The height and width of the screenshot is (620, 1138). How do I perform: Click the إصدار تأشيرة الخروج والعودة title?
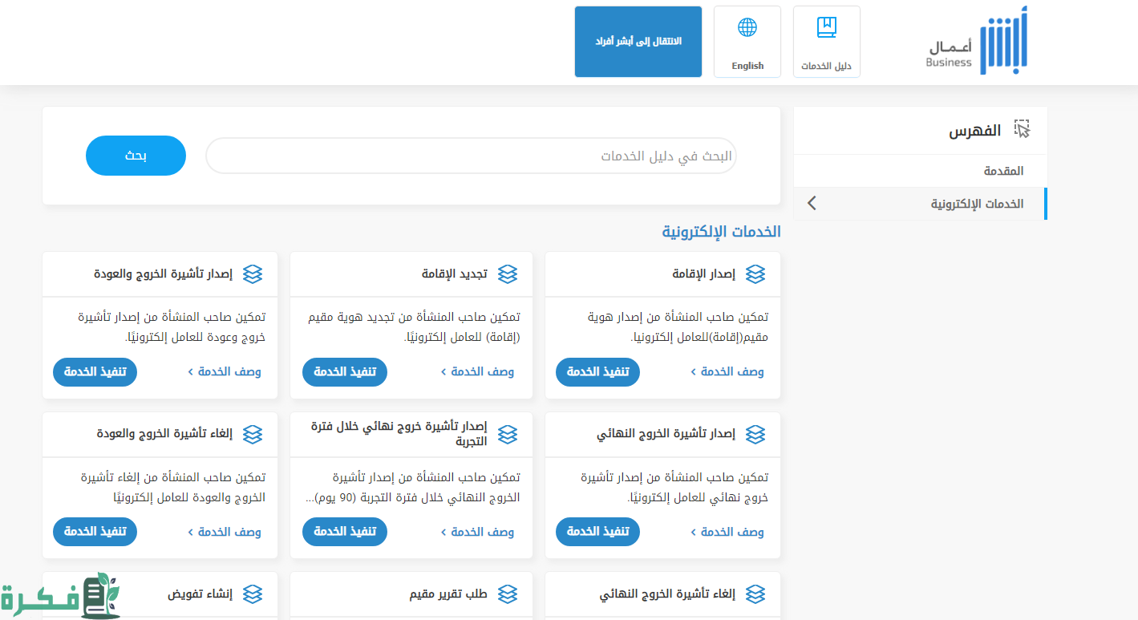click(163, 274)
